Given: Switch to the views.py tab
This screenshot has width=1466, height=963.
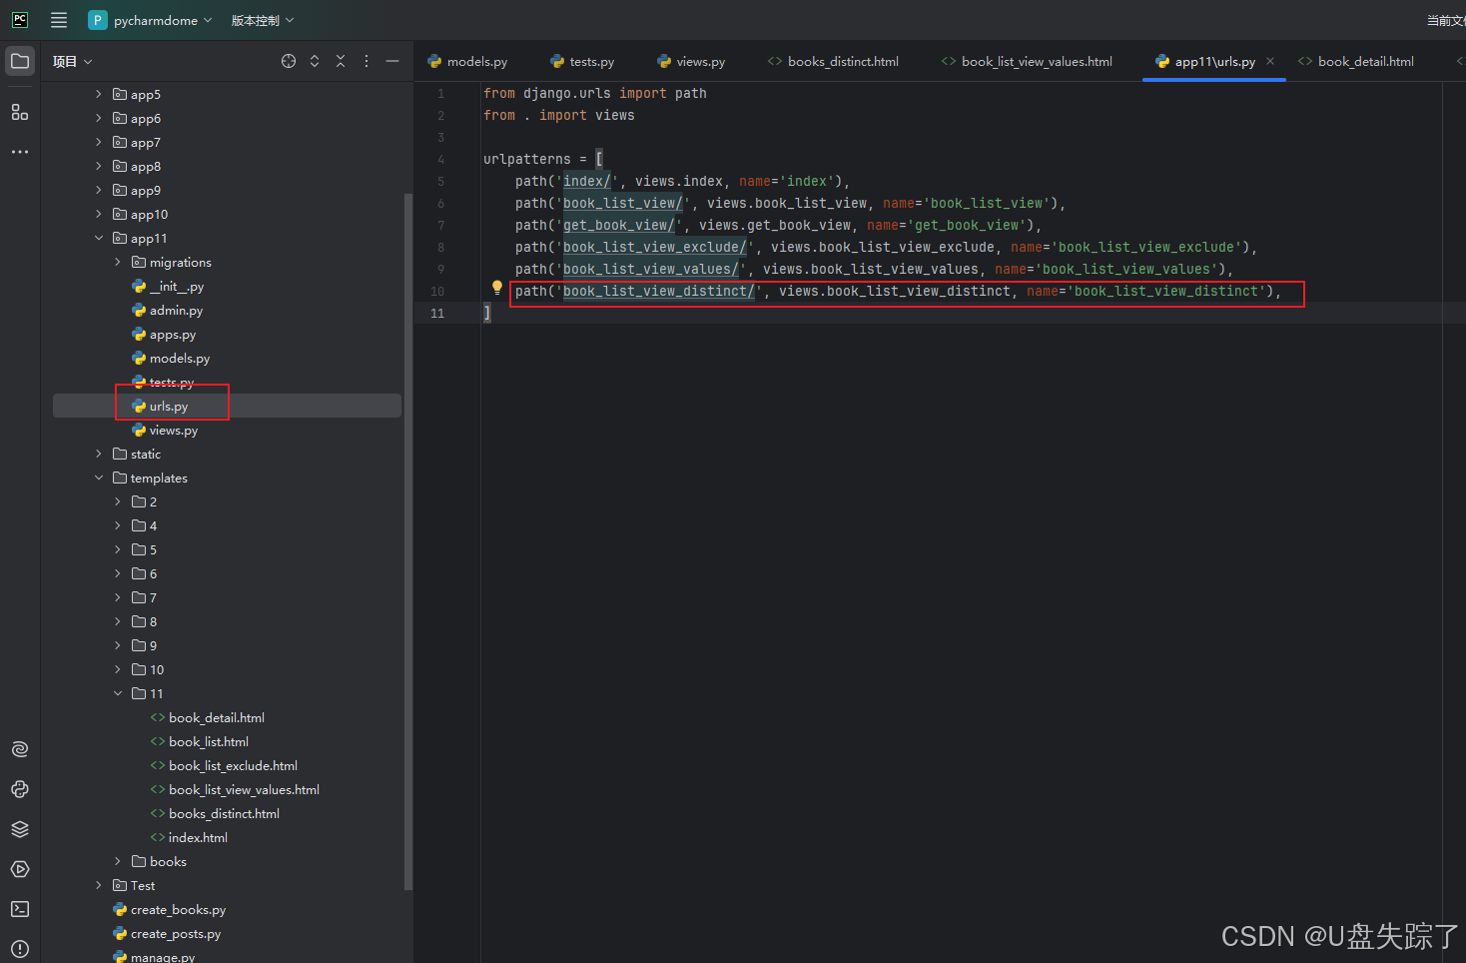Looking at the screenshot, I should coord(691,61).
